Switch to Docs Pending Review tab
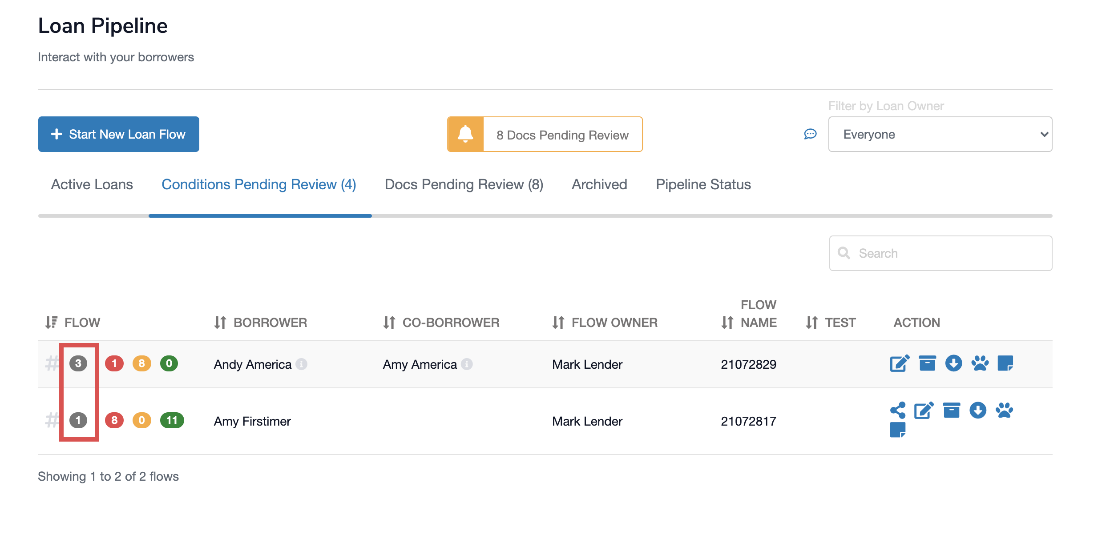Screen dimensions: 1114x550 tap(464, 184)
